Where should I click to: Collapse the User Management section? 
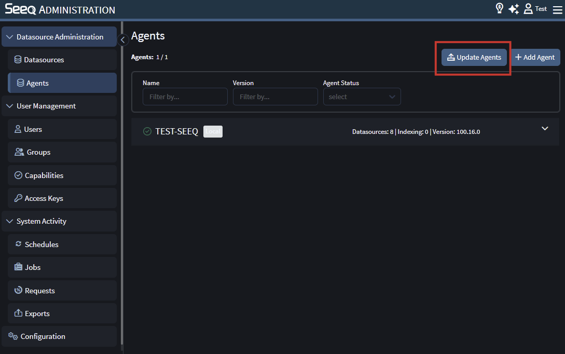[10, 106]
